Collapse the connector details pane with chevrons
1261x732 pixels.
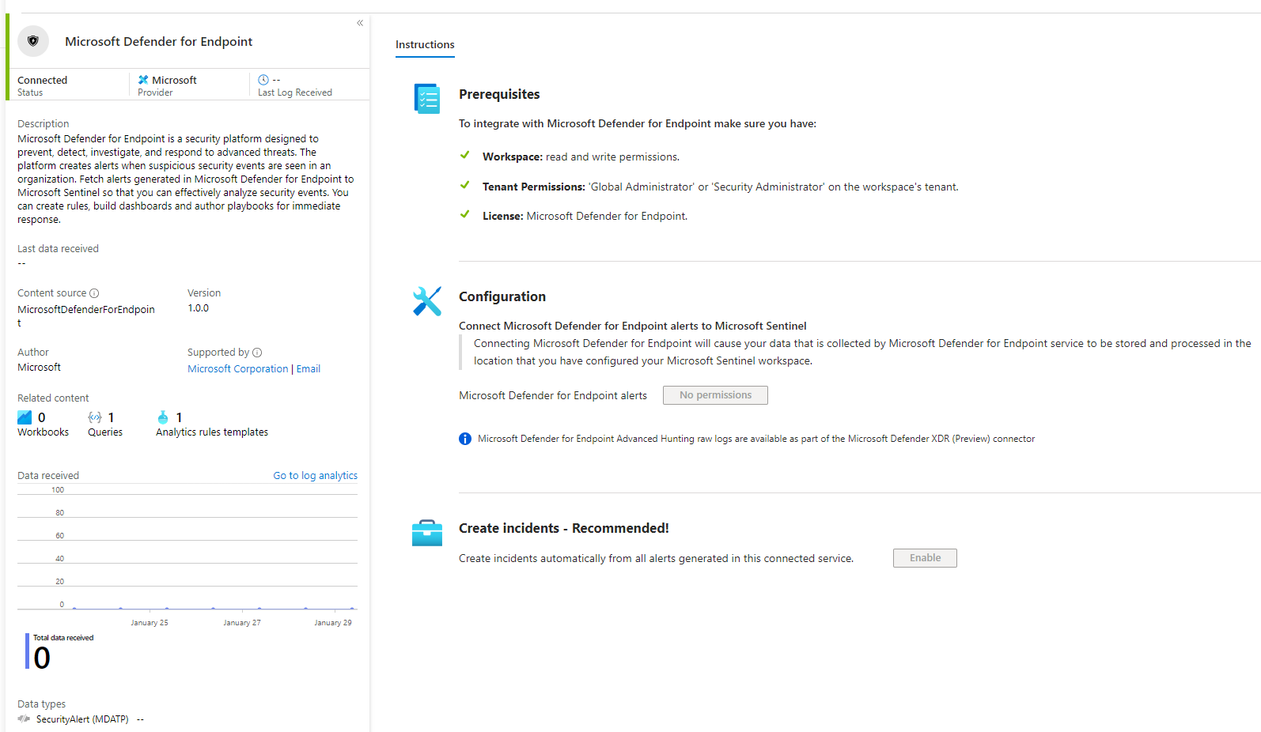tap(360, 23)
